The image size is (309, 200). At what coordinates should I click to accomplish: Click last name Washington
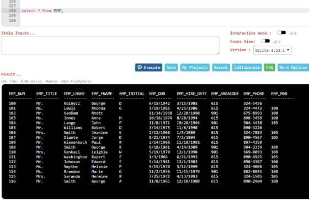click(x=75, y=157)
